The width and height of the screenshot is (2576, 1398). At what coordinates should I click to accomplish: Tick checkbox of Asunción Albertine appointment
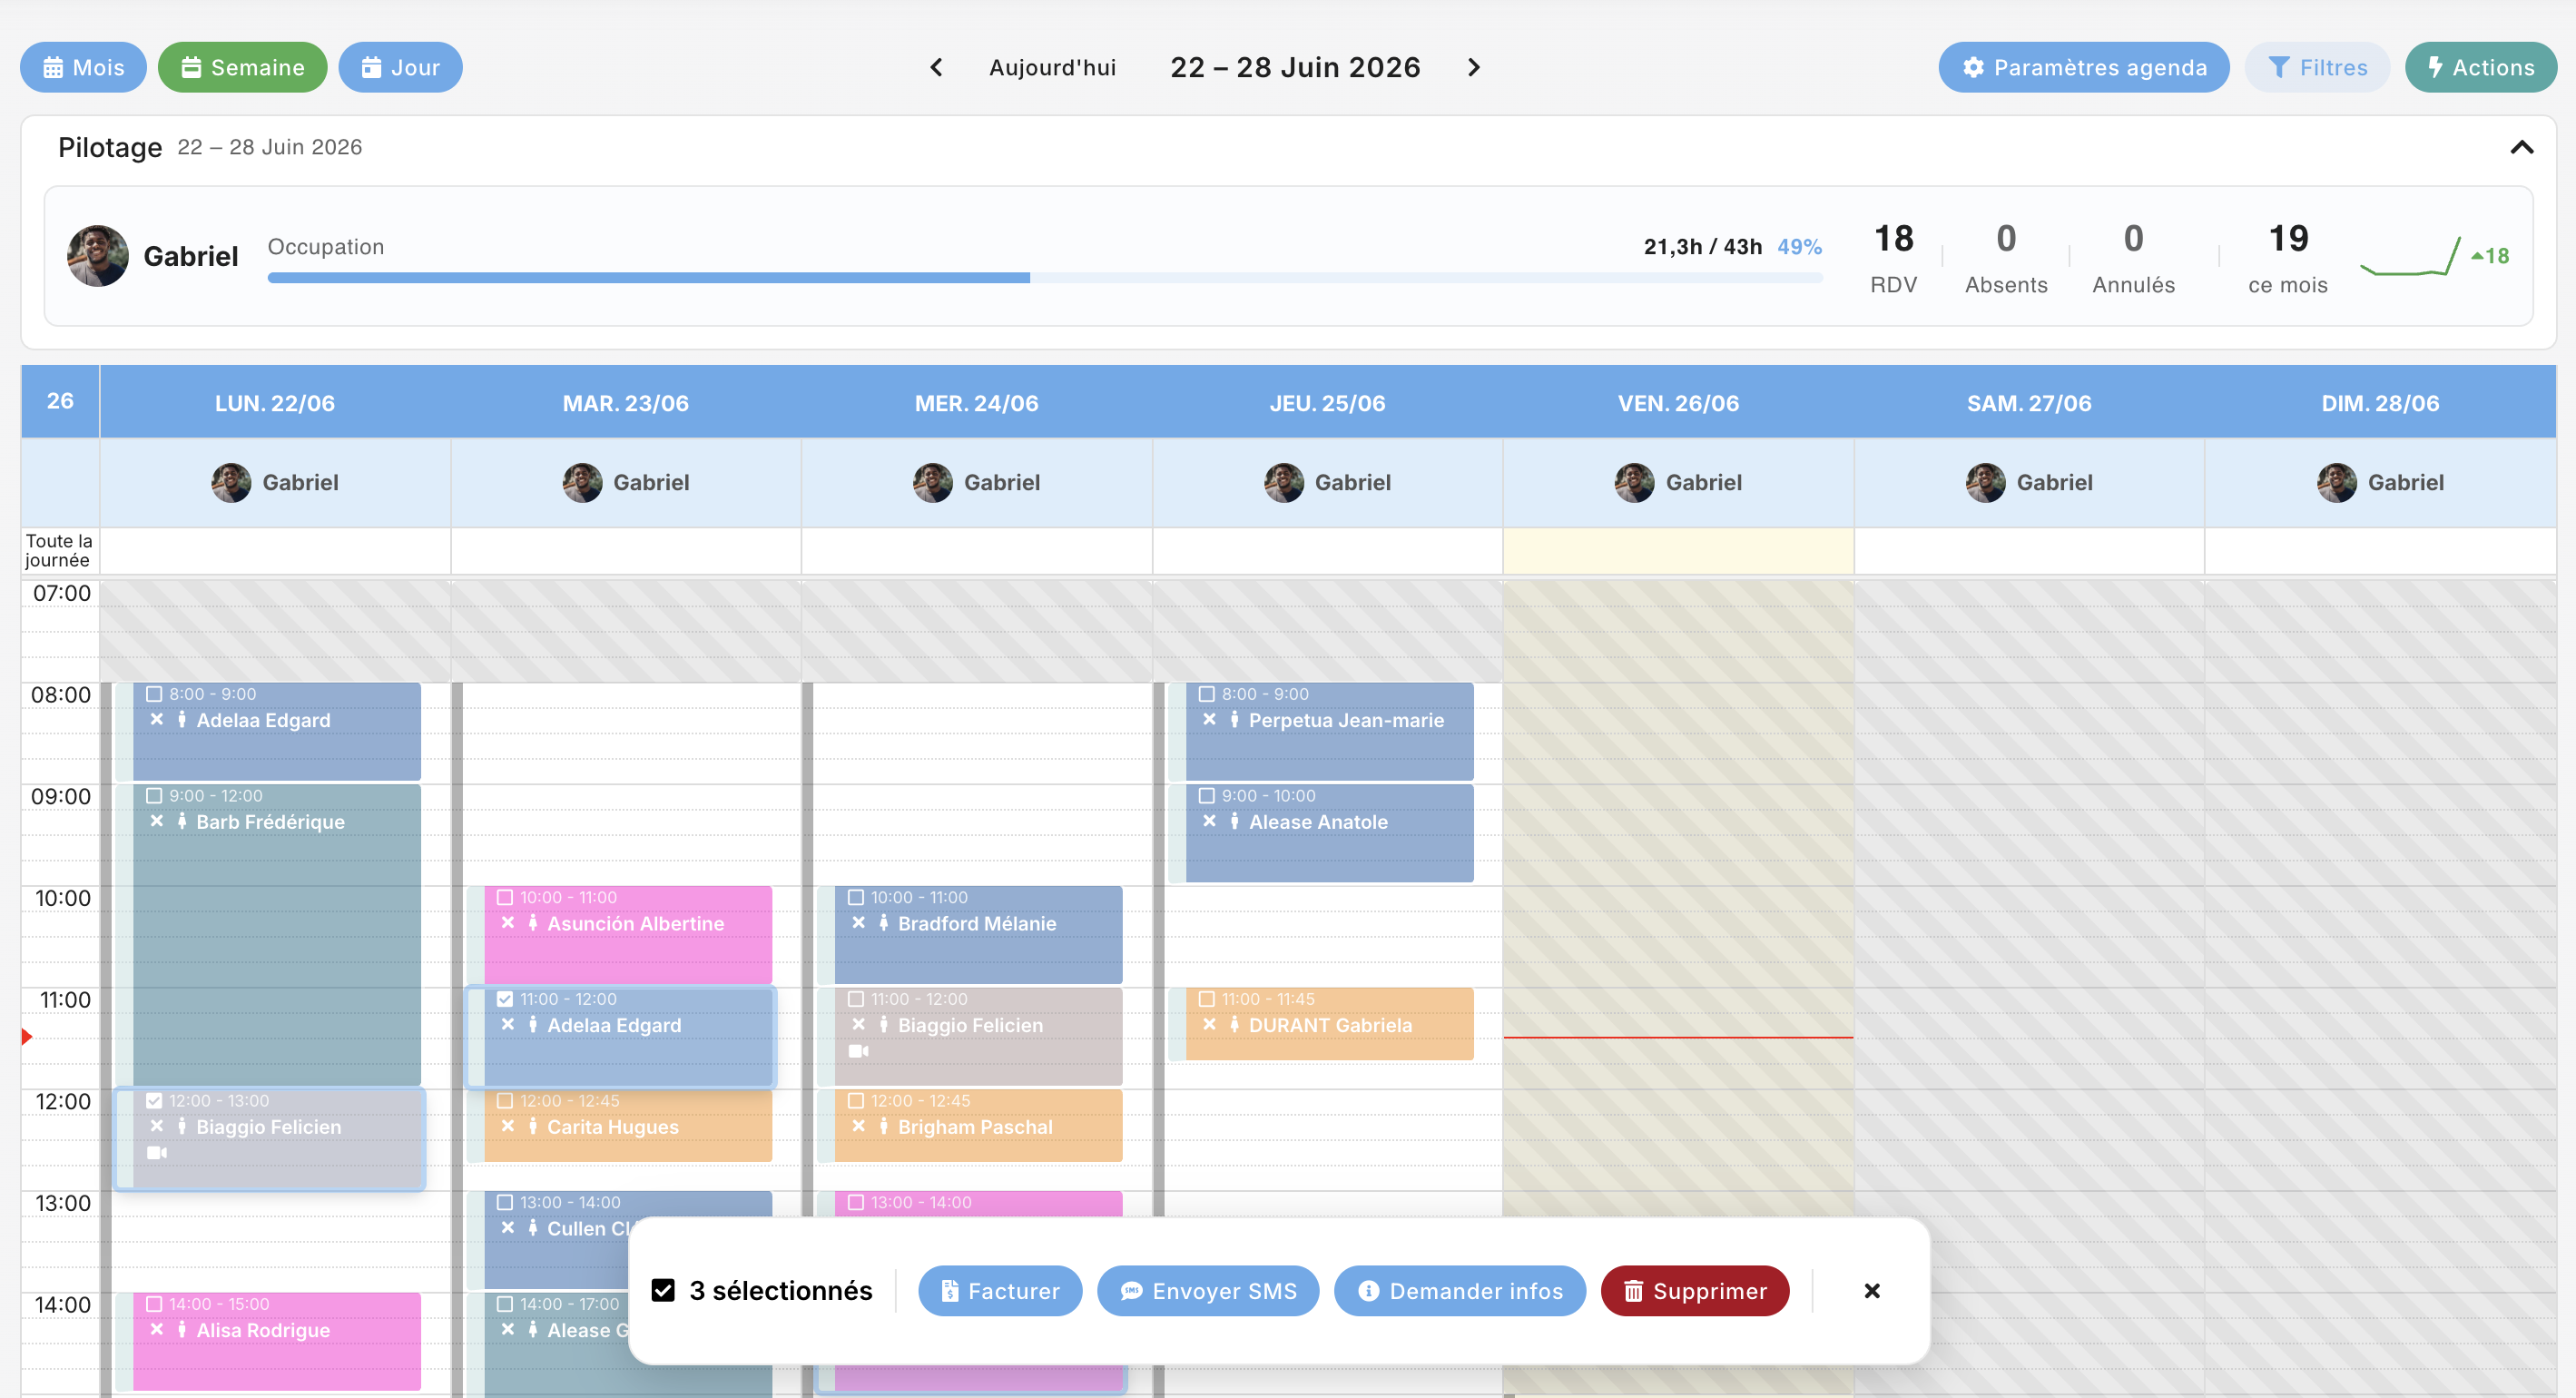click(505, 898)
